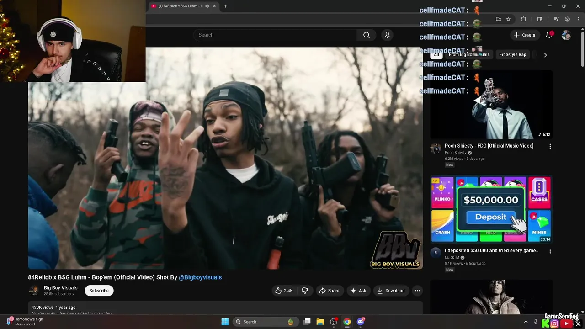The image size is (585, 329).
Task: Select the From Big Boy Visuals chip
Action: (469, 54)
